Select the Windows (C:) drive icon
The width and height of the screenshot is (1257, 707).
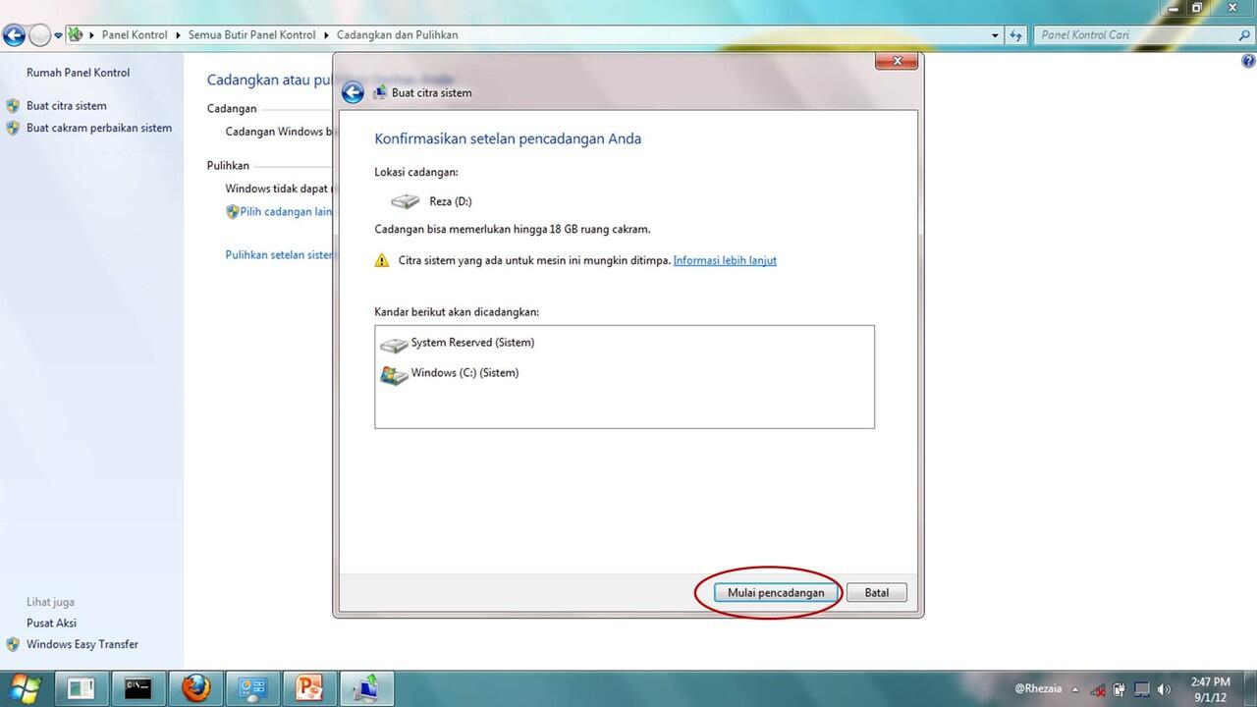394,375
